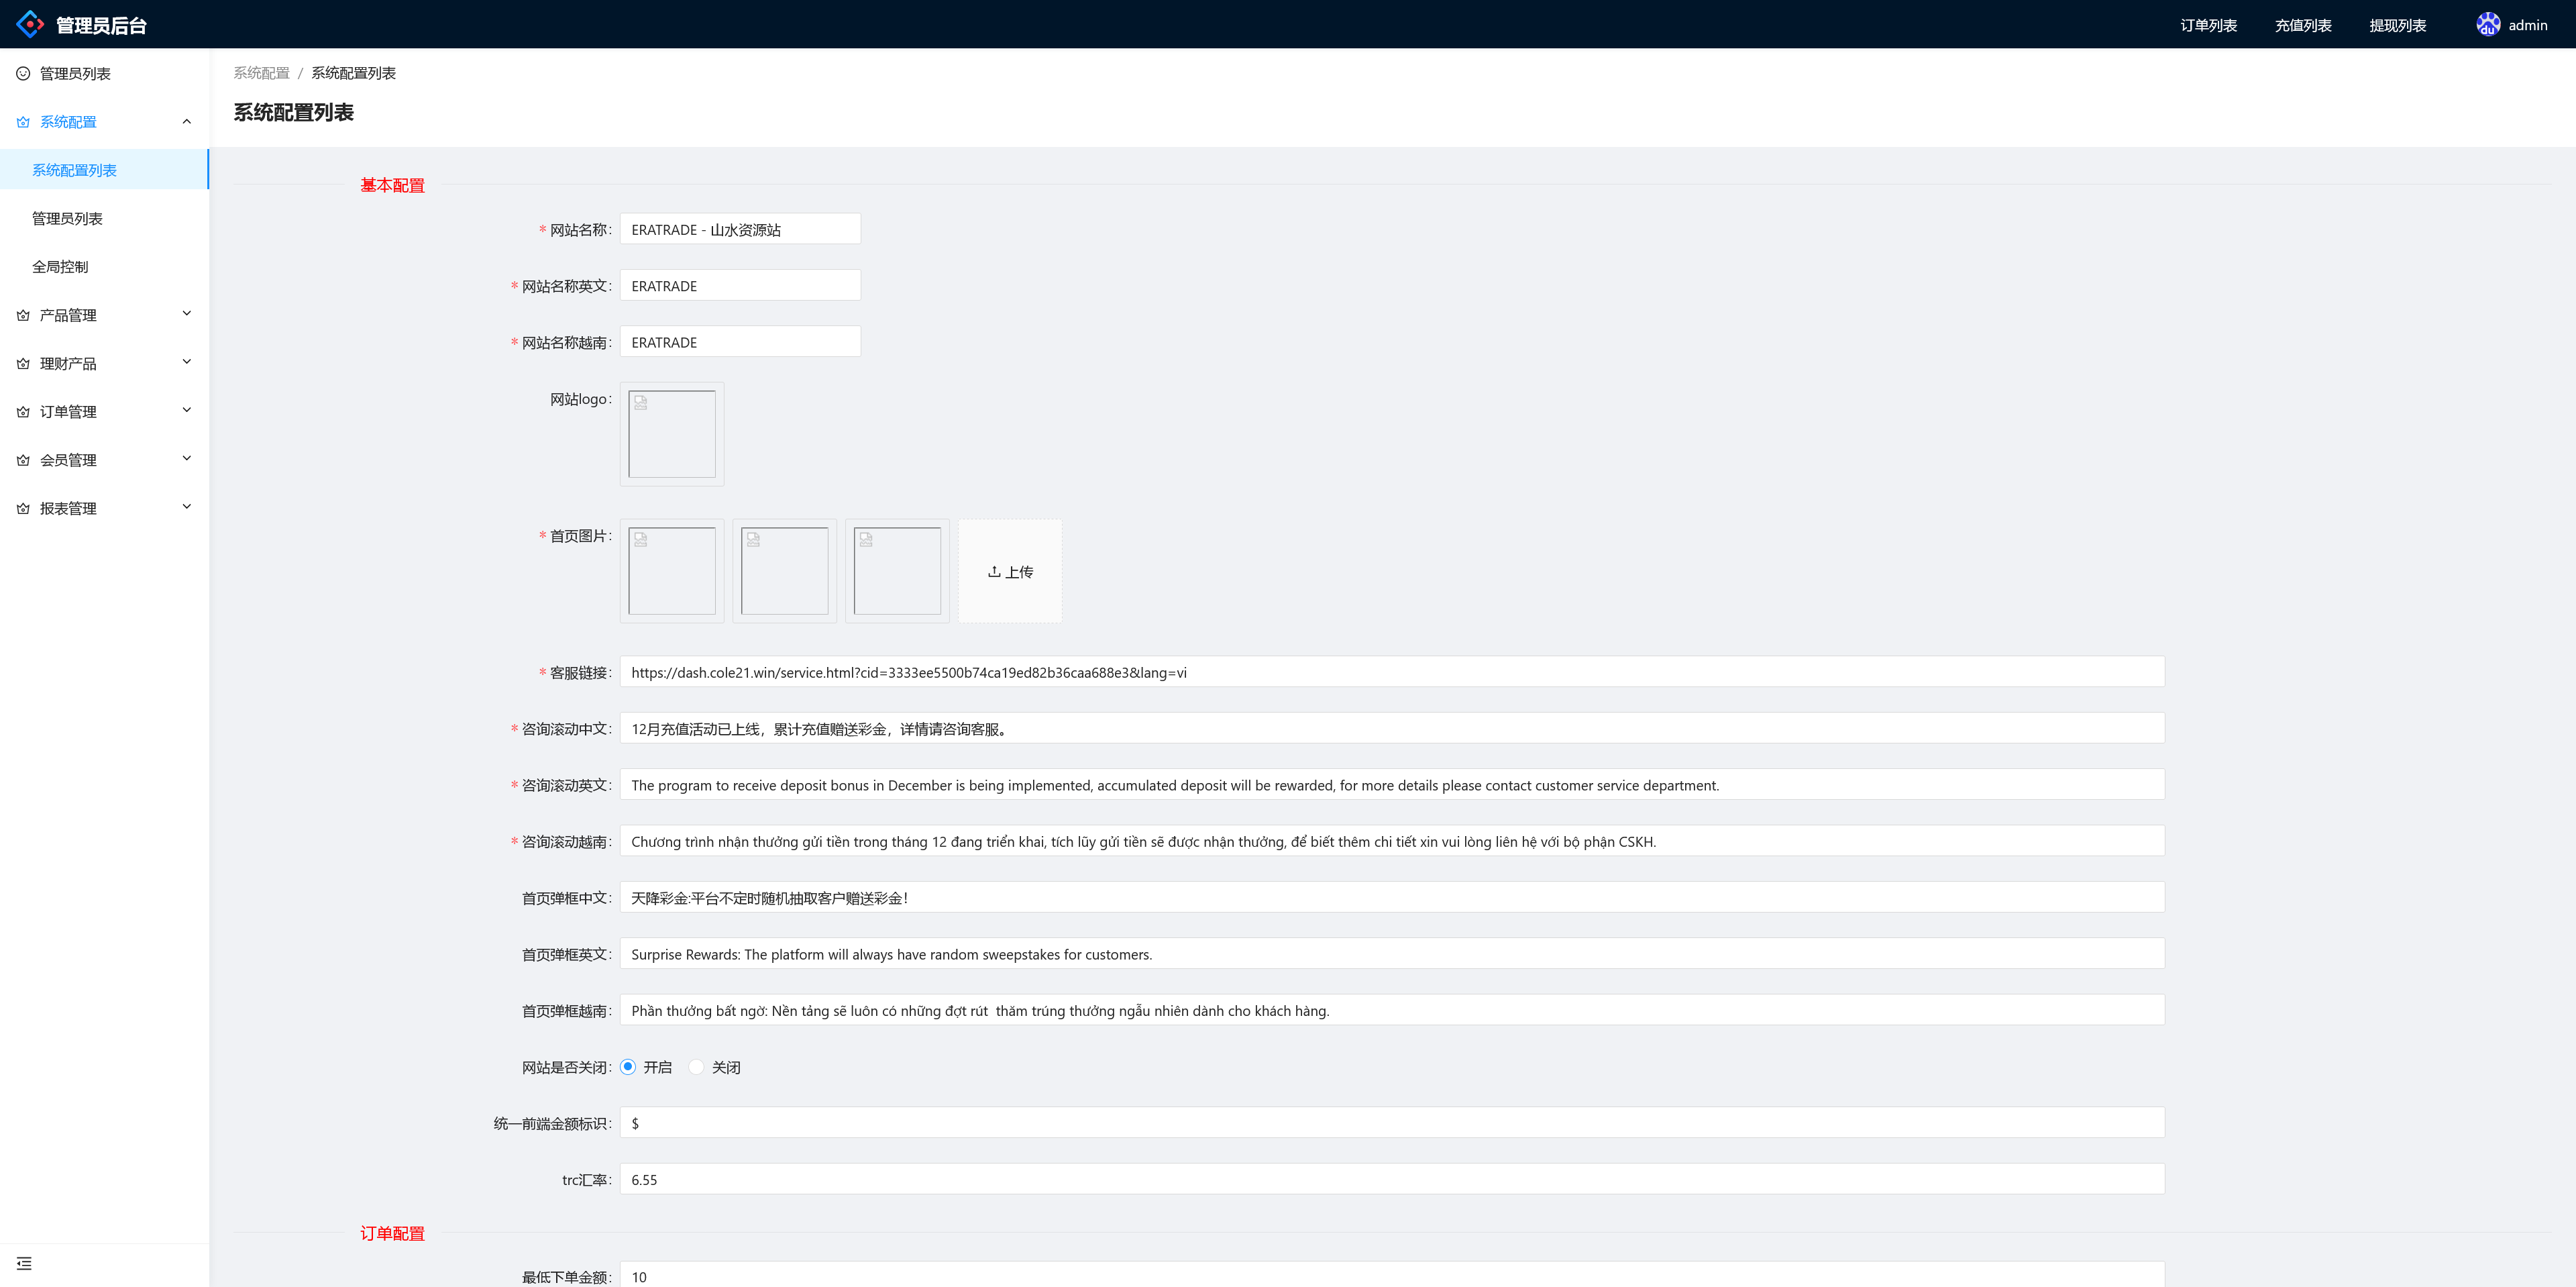
Task: Select the 开启 radio option
Action: [x=628, y=1067]
